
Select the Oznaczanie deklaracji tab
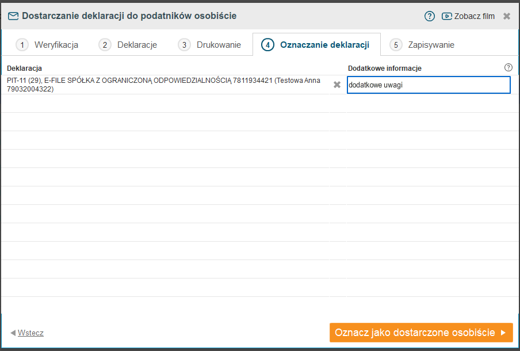pos(324,45)
